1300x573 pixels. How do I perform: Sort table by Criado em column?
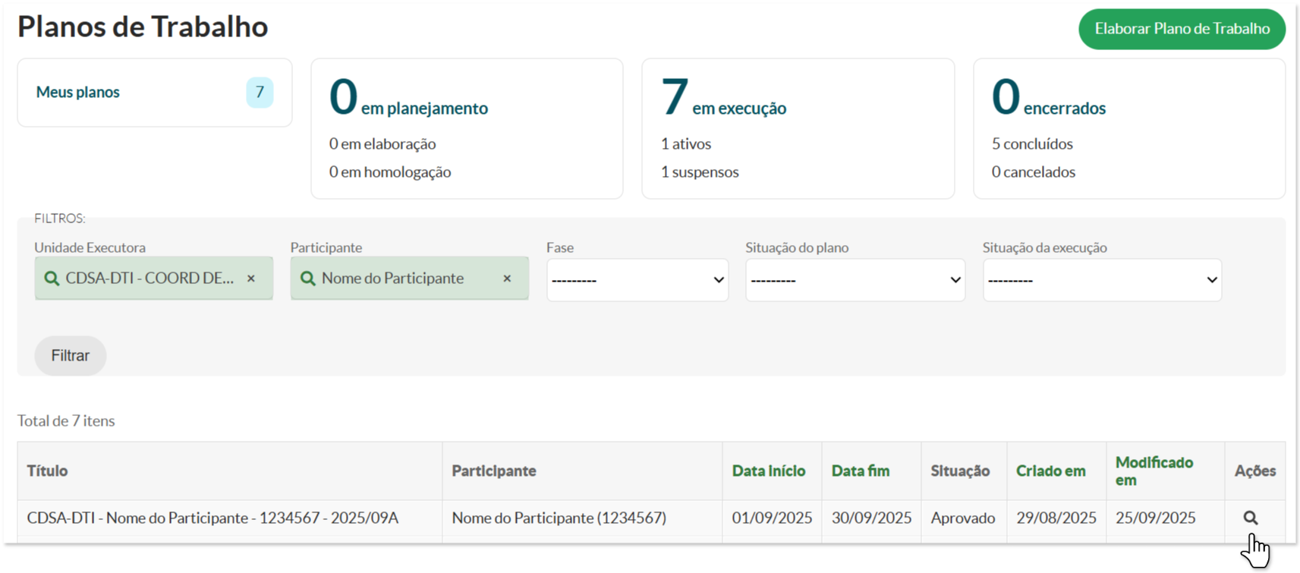tap(1050, 471)
